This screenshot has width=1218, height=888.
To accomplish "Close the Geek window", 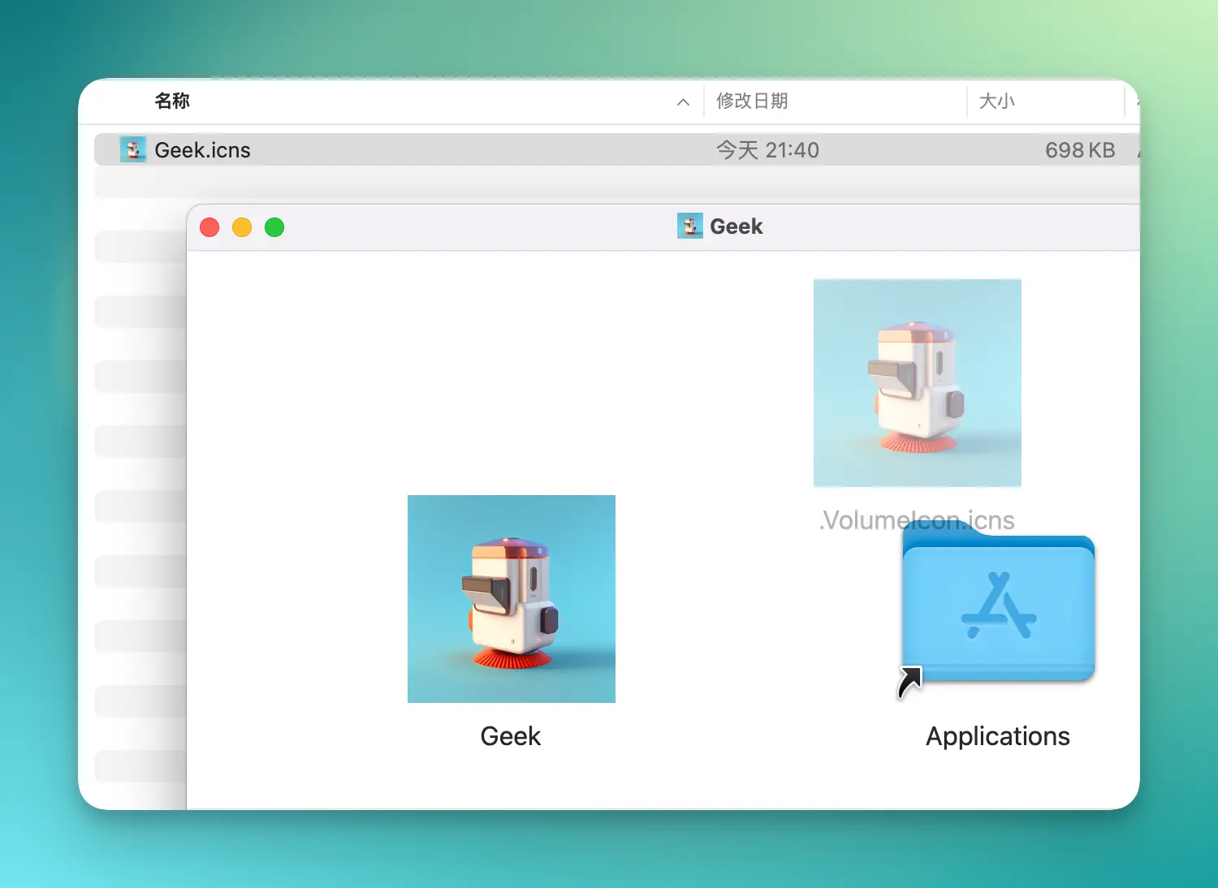I will (x=209, y=227).
